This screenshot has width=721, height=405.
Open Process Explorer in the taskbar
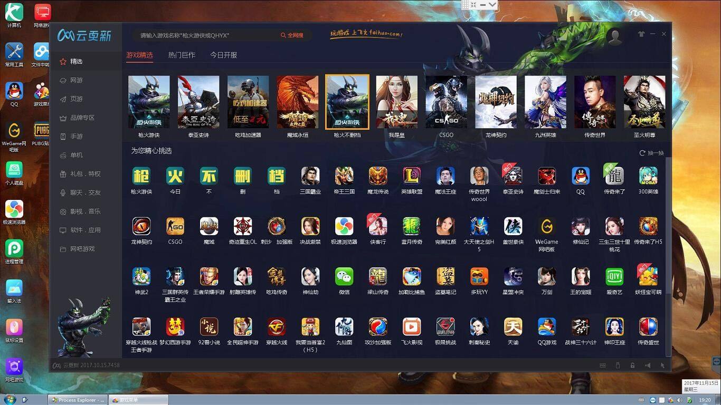click(78, 400)
